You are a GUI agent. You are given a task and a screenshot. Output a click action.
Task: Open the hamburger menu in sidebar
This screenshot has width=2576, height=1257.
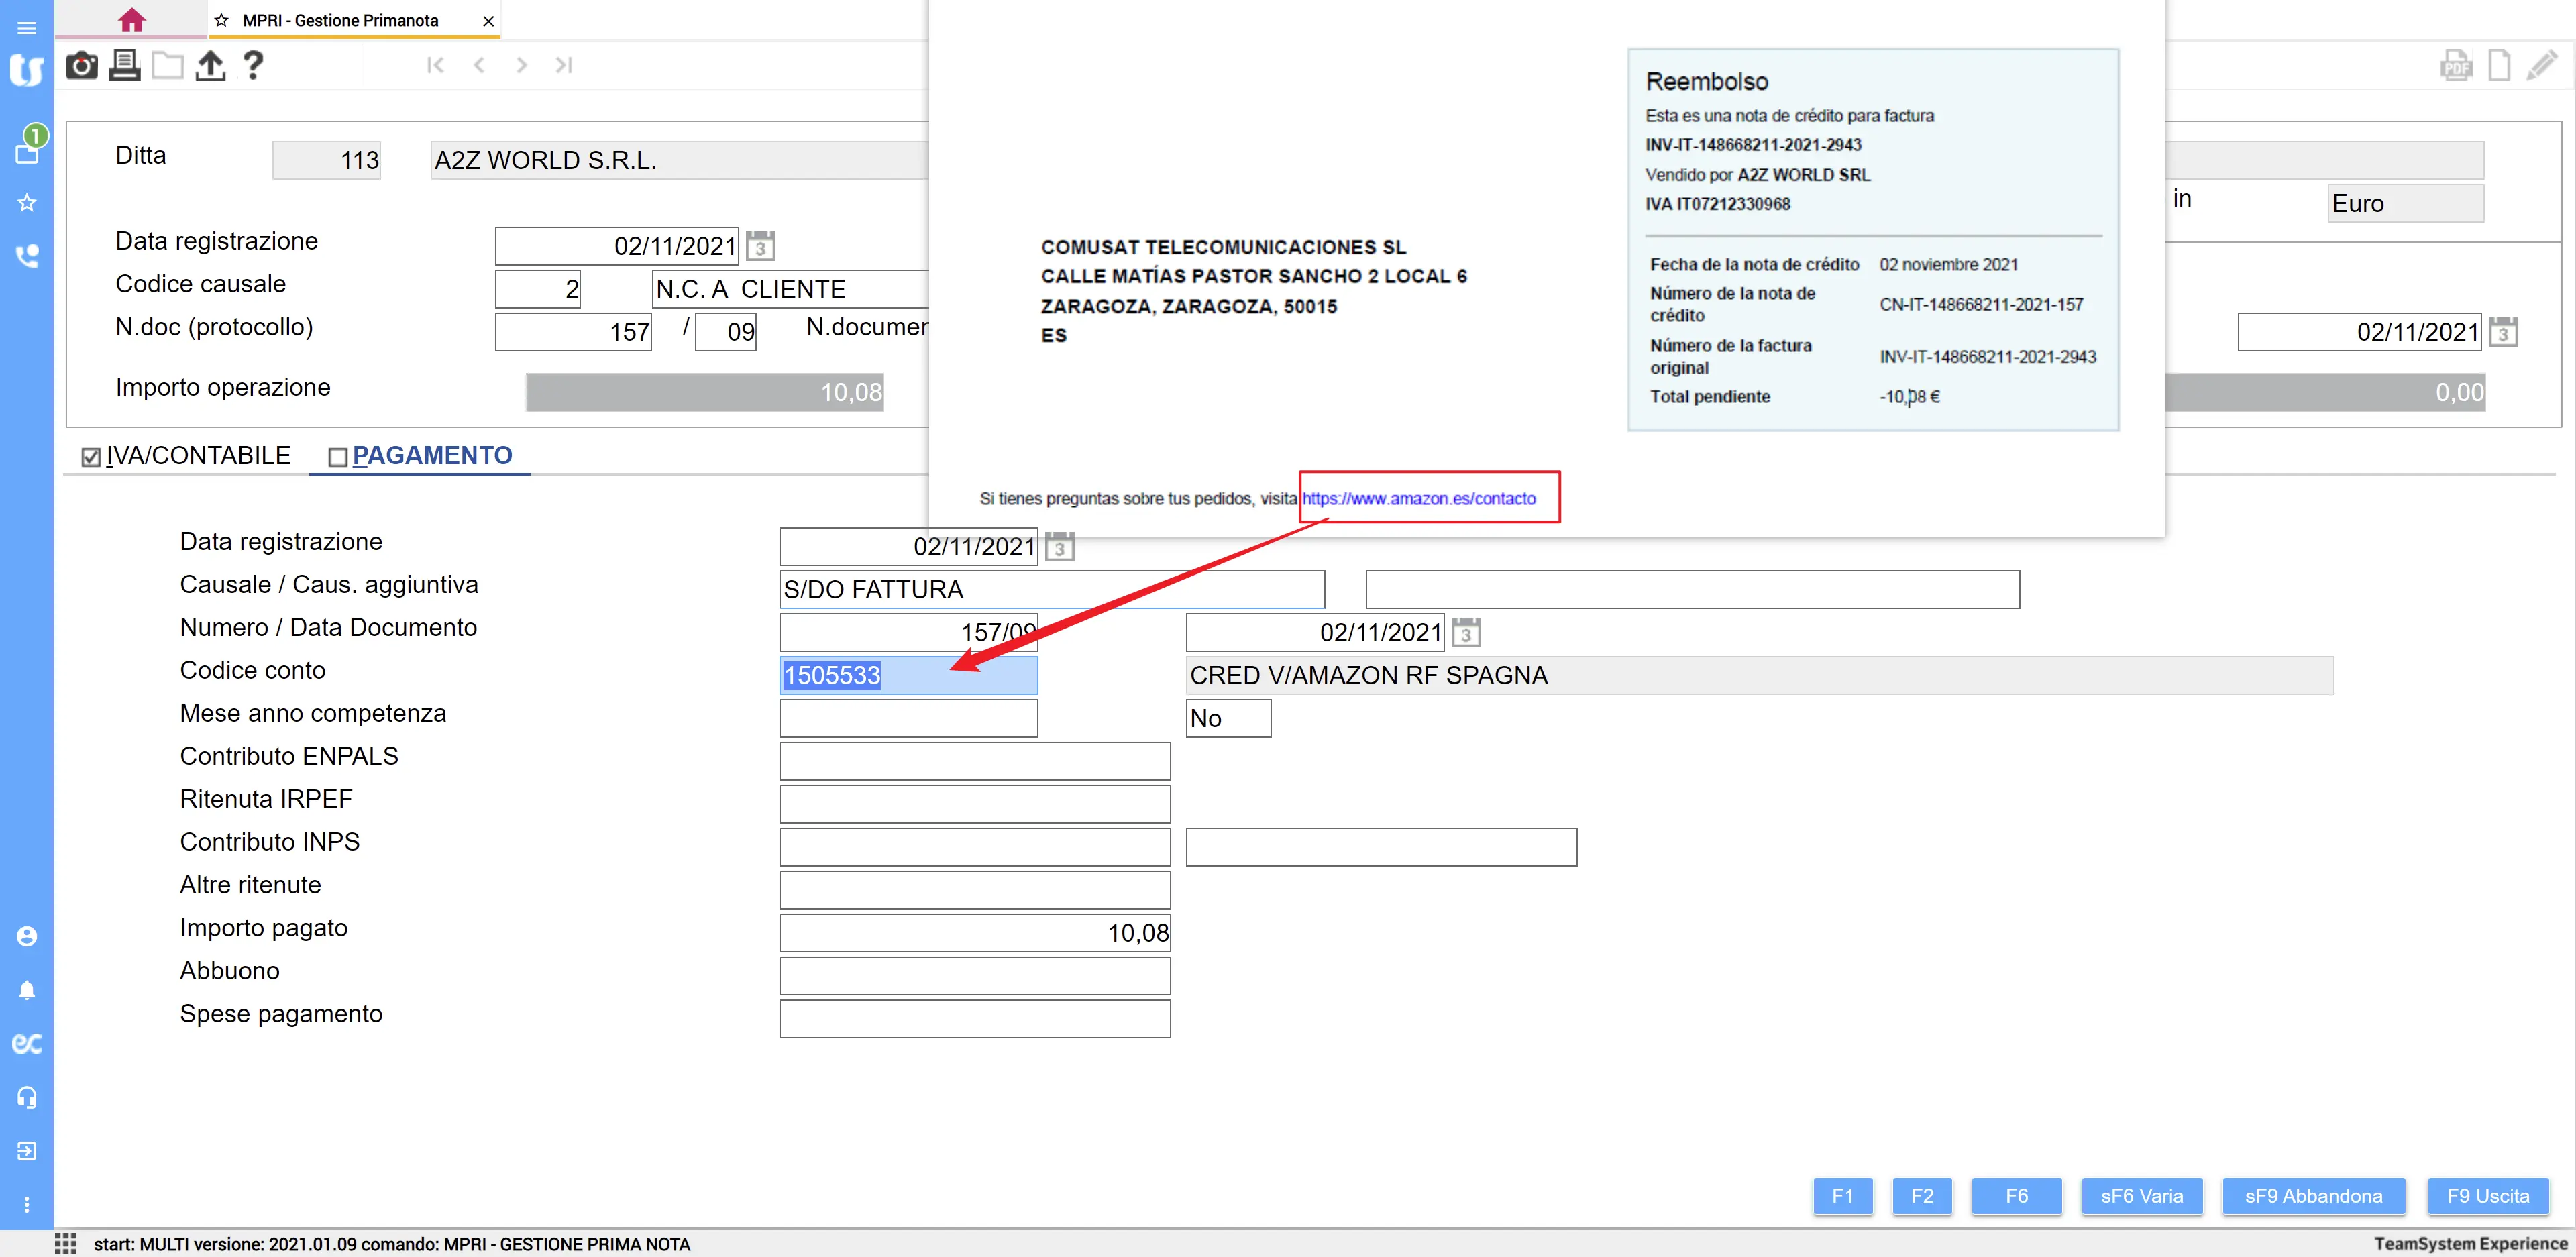pos(27,28)
